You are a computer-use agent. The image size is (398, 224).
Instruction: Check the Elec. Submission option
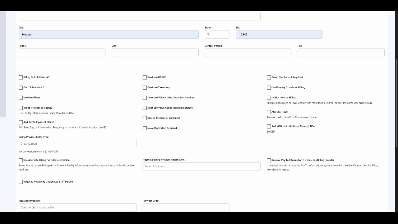click(x=21, y=87)
